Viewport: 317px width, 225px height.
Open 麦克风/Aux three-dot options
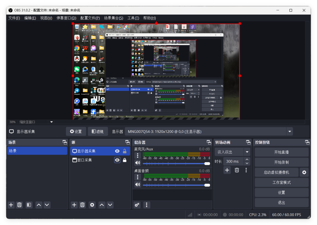pos(138,155)
